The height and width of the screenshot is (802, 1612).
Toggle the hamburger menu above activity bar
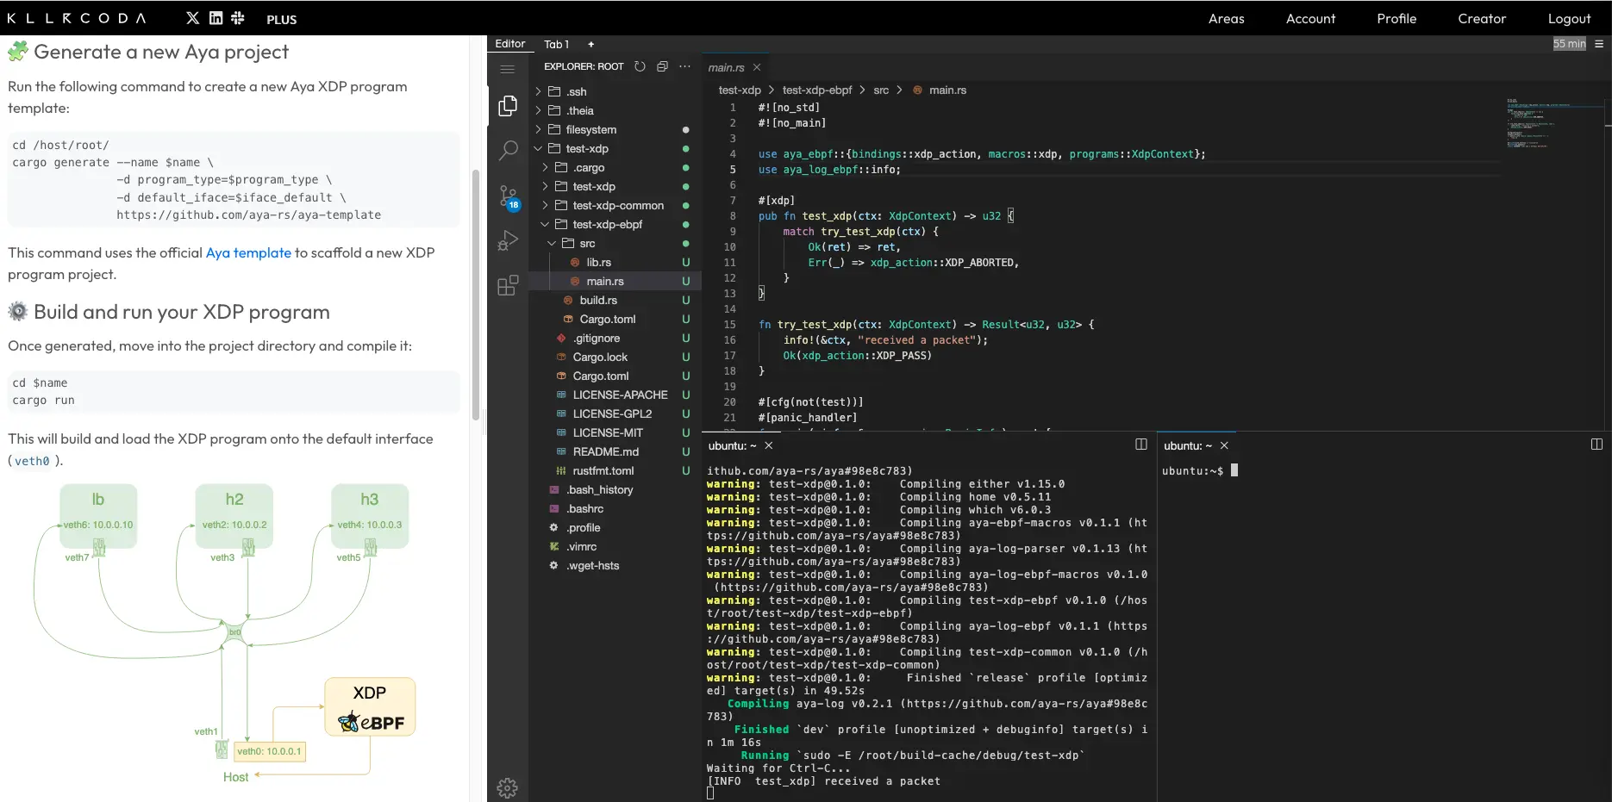(508, 69)
